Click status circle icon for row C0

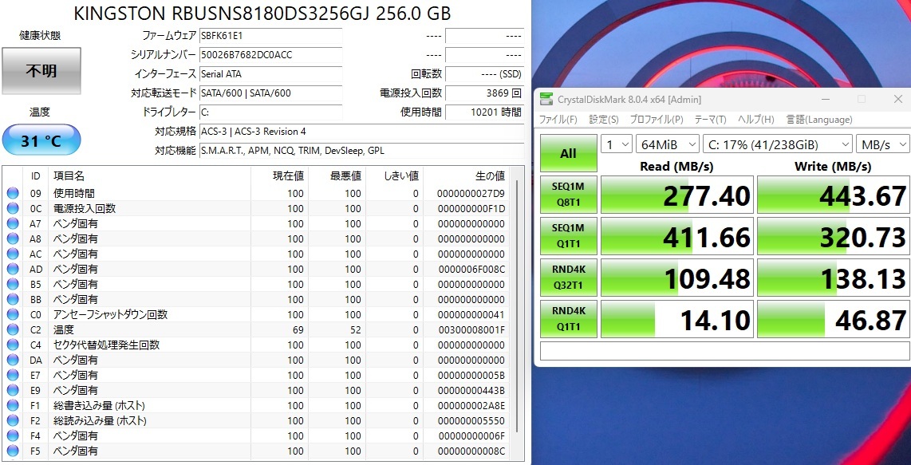tap(13, 314)
